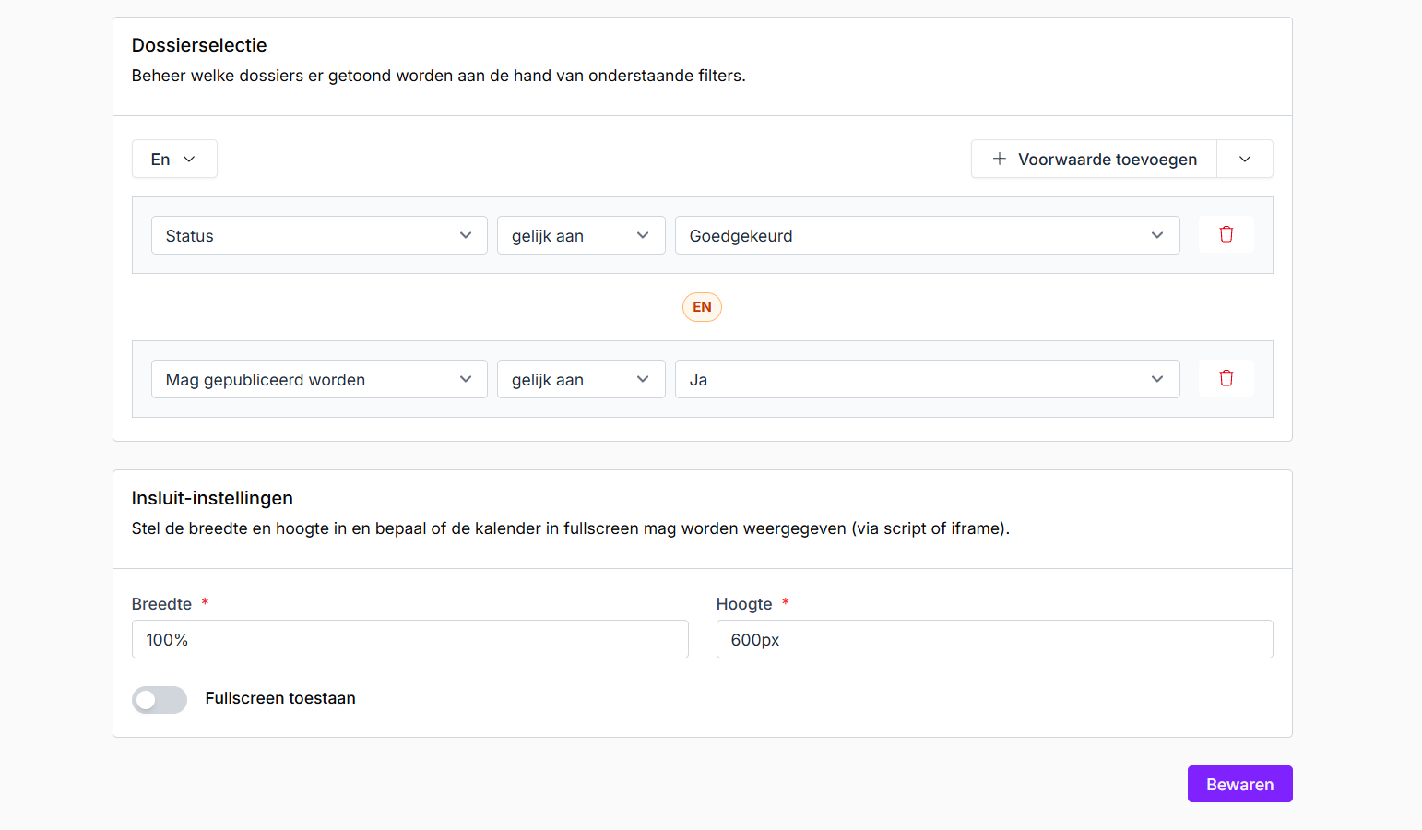Enable the 'Fullscreen toestaan' switch
This screenshot has height=830, width=1422.
(160, 700)
